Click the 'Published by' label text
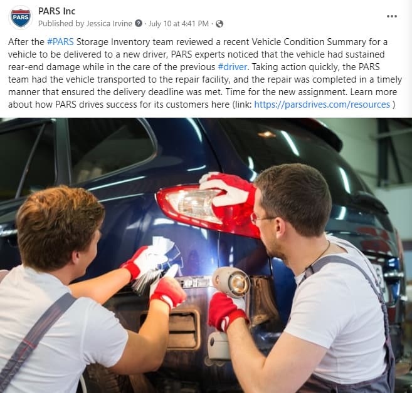 [x=61, y=24]
